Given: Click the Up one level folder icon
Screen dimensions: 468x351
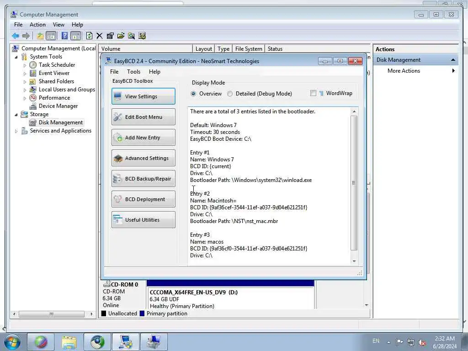Looking at the screenshot, I should coord(40,36).
